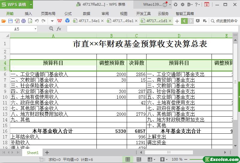The width and height of the screenshot is (240, 163).
Task: Jump to last sheet navigation arrow
Action: coord(18,153)
